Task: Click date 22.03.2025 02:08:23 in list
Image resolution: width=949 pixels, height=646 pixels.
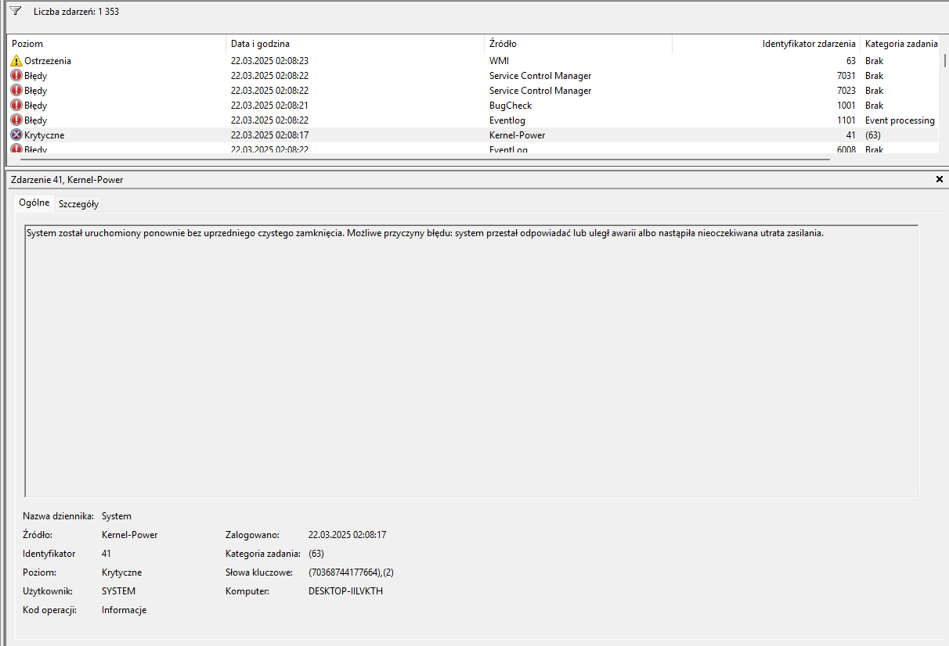Action: coord(269,61)
